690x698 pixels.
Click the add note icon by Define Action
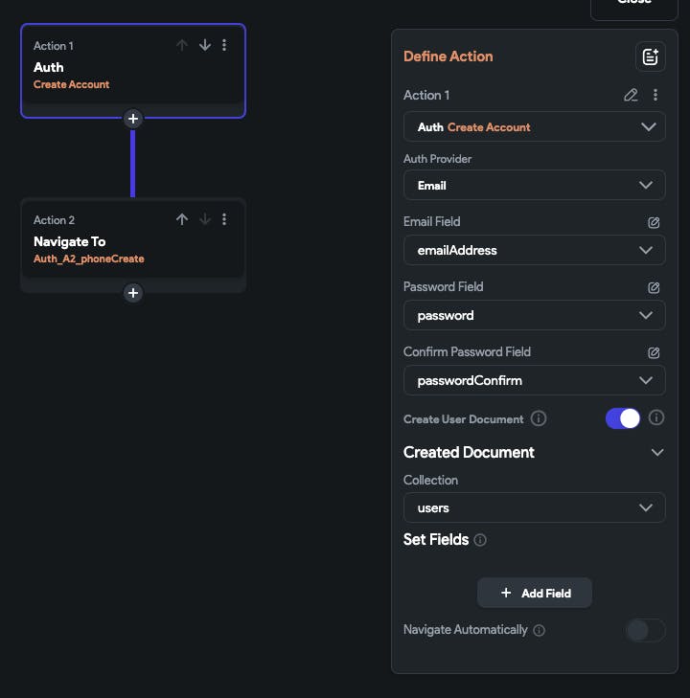651,57
